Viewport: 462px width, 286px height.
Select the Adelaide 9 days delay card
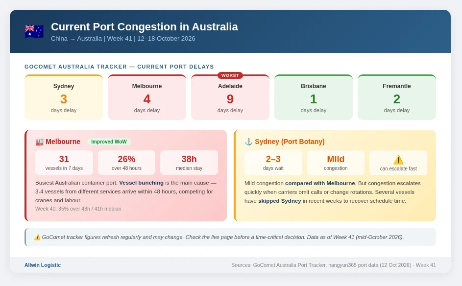tap(230, 97)
